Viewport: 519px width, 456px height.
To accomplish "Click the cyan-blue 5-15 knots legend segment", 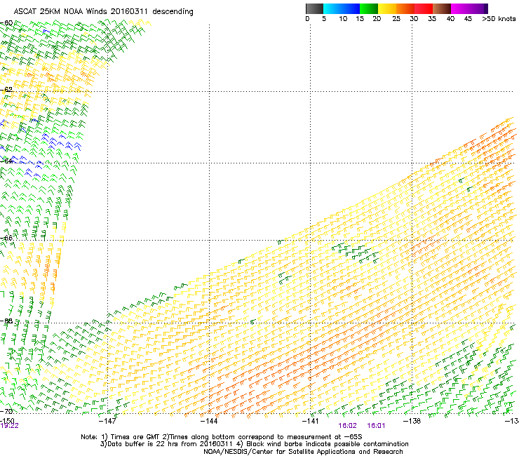I will [342, 8].
